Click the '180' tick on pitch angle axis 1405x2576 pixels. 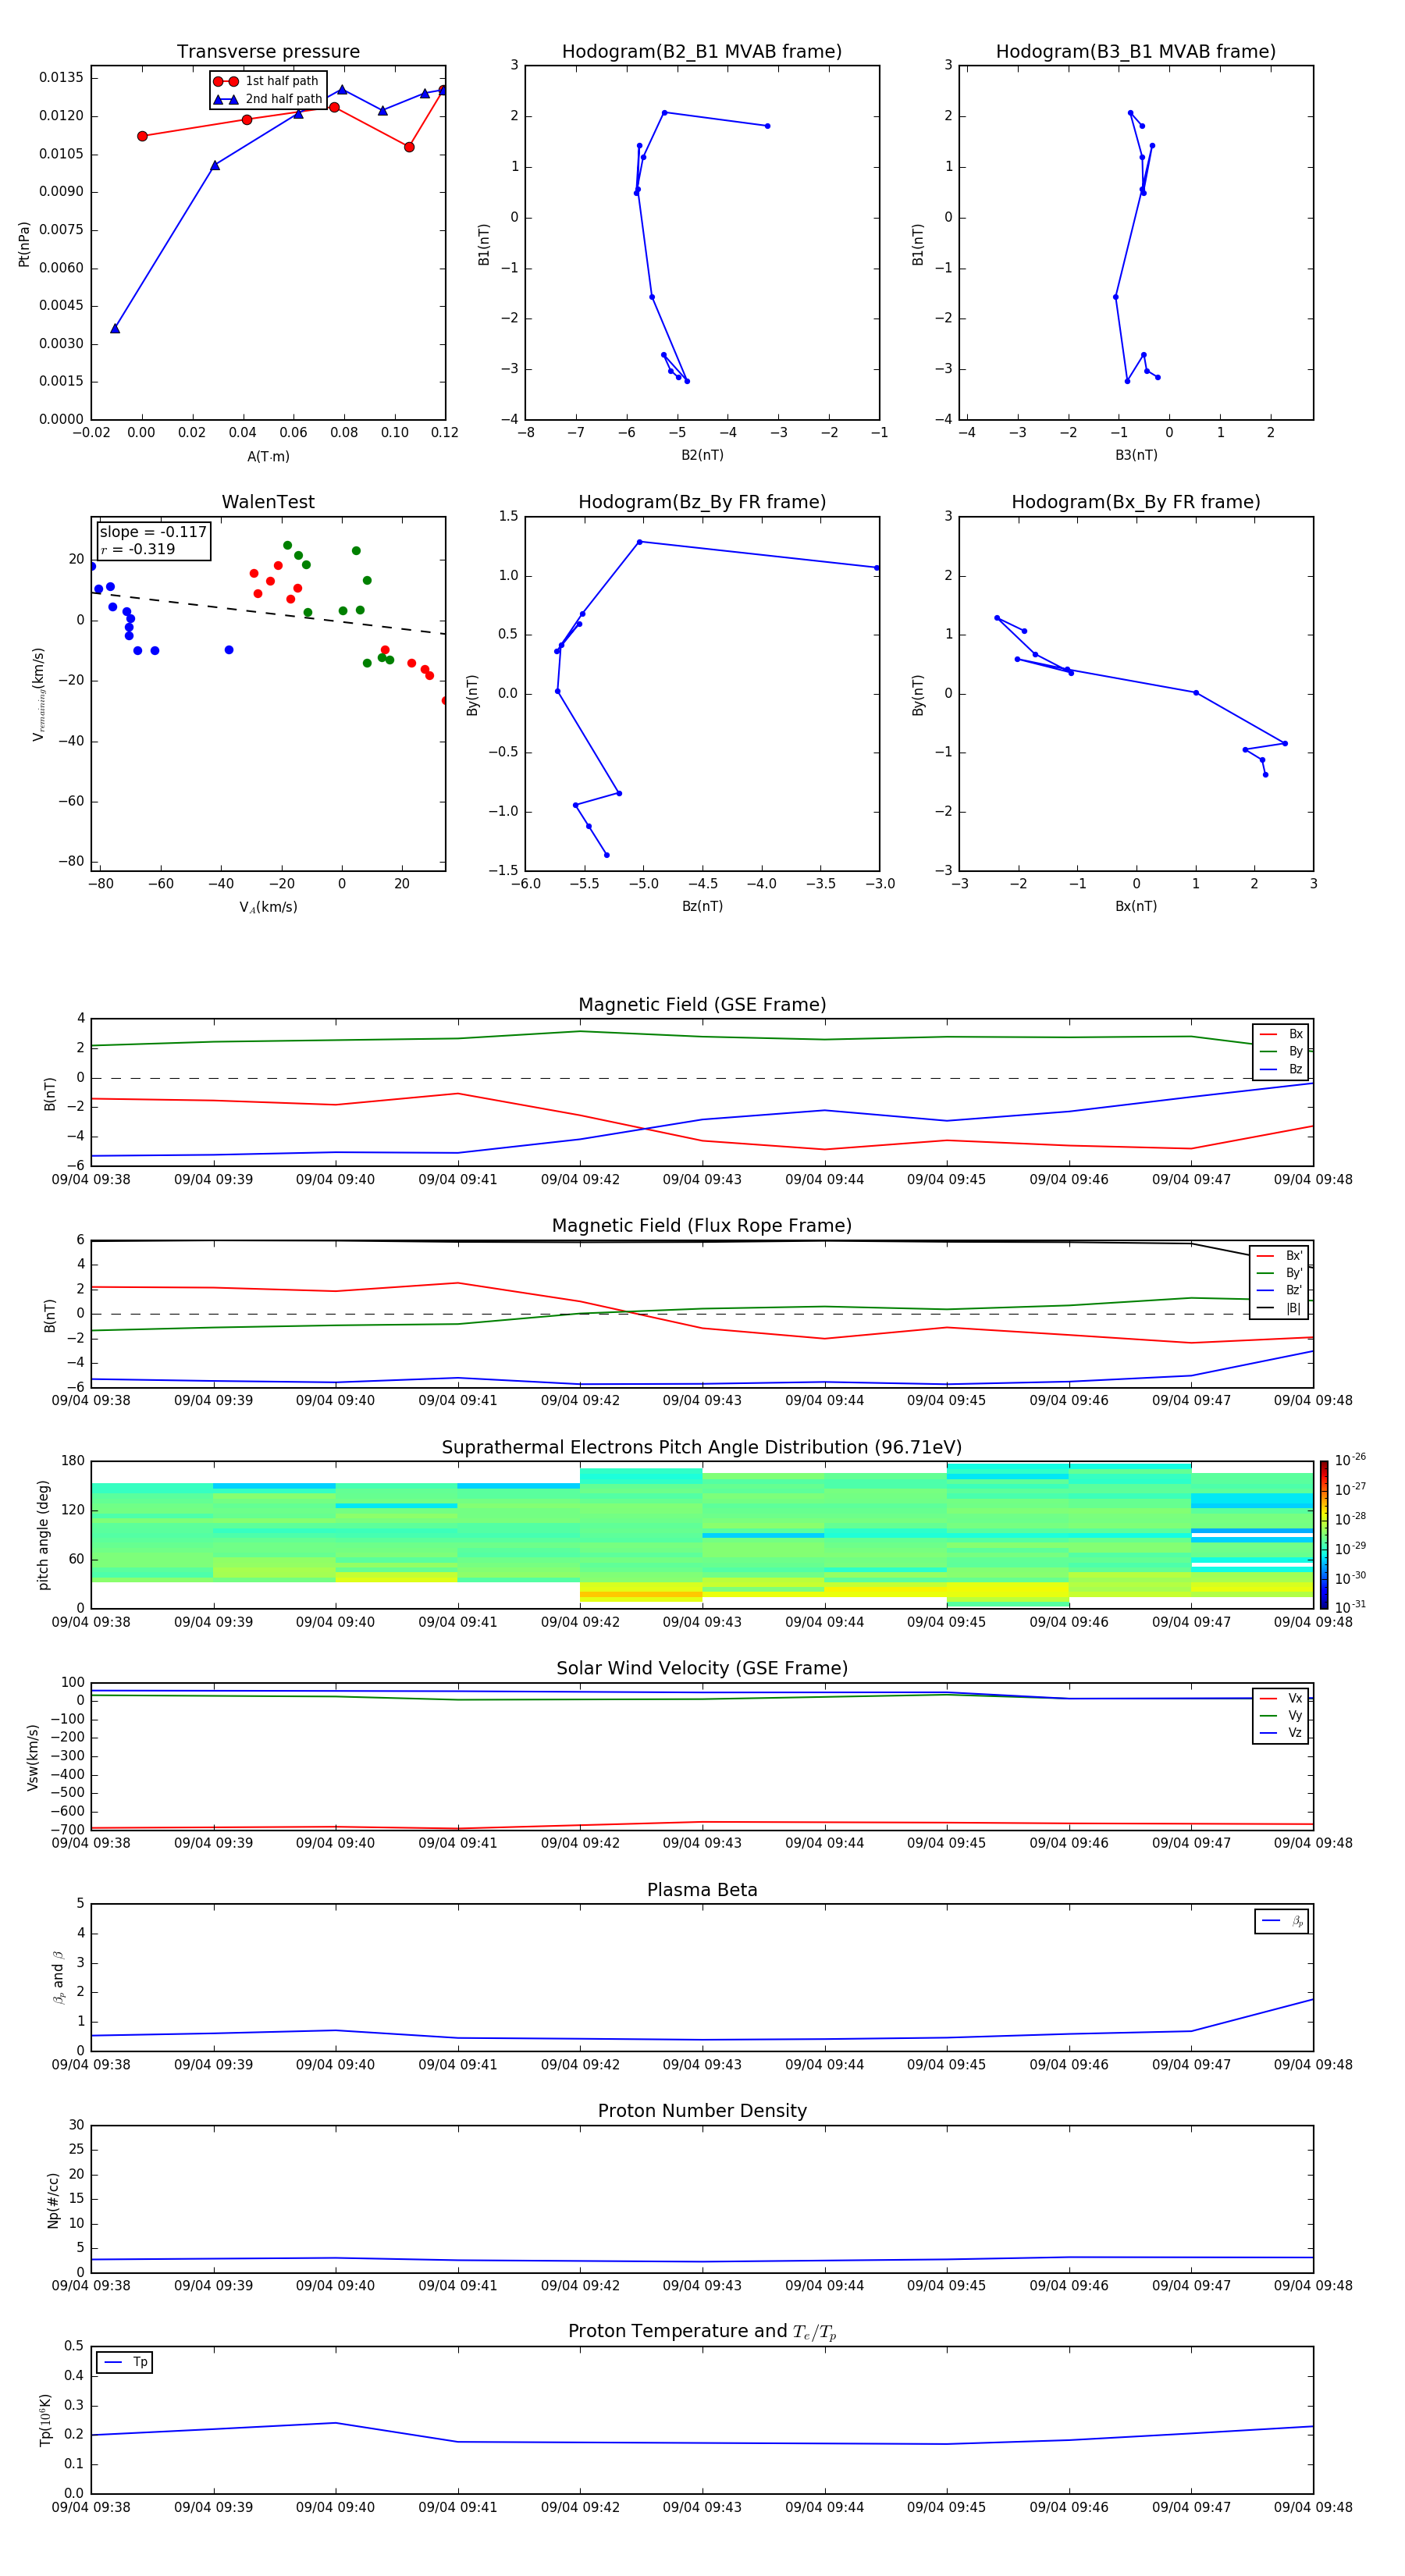click(x=73, y=1460)
